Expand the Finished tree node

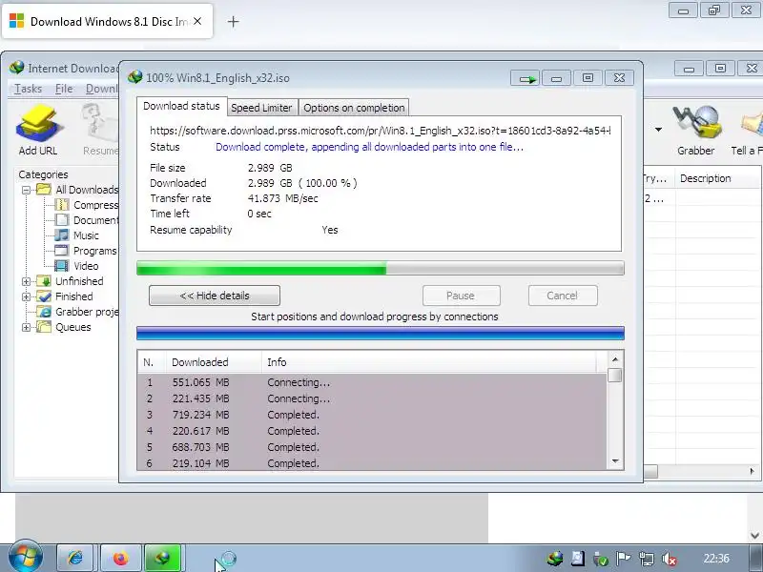coord(27,296)
